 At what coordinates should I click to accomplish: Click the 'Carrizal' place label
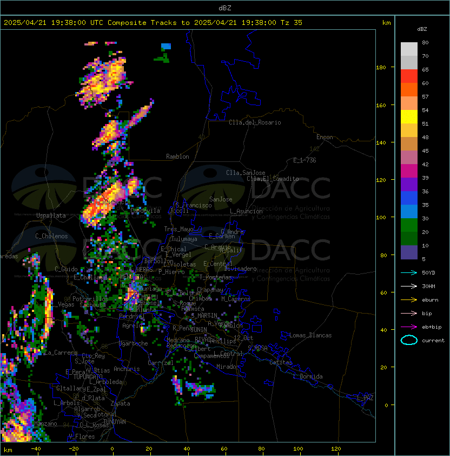click(161, 363)
